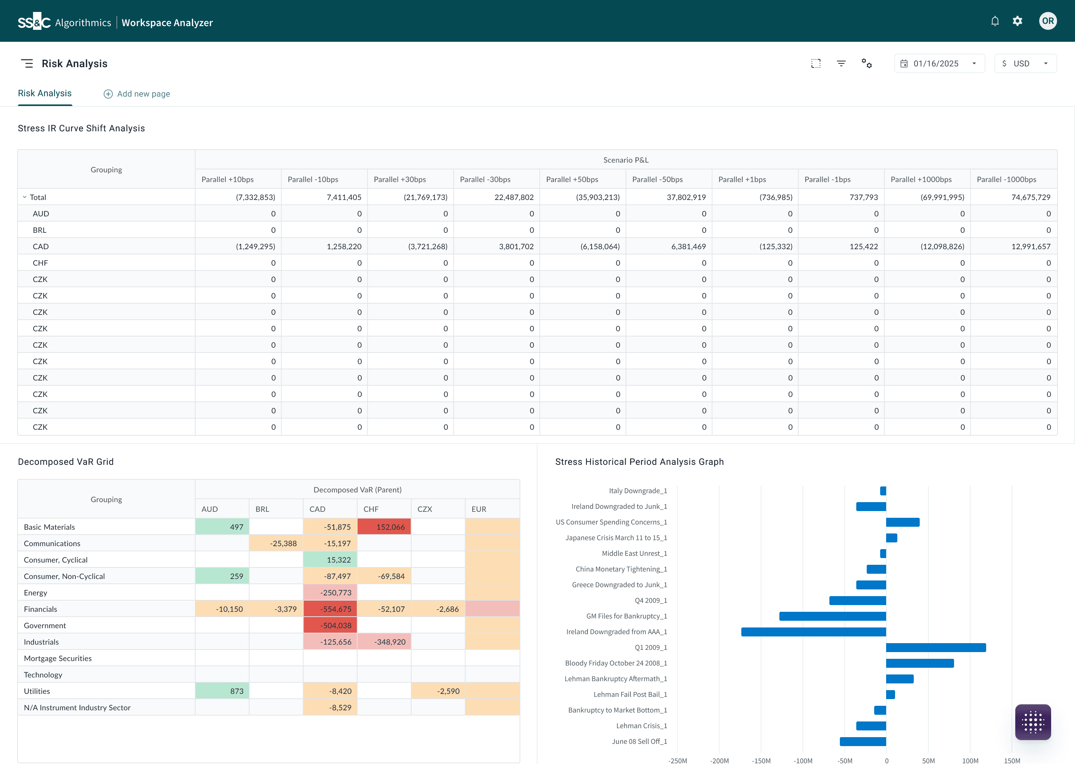The width and height of the screenshot is (1075, 764).
Task: Launch the purple dotted assistant widget
Action: coord(1033,722)
